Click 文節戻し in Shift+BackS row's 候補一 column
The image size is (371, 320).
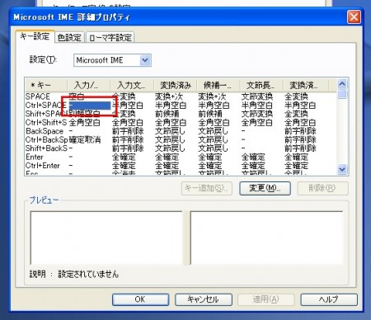point(214,148)
